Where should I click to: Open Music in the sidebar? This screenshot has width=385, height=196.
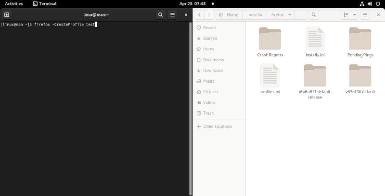pyautogui.click(x=219, y=81)
